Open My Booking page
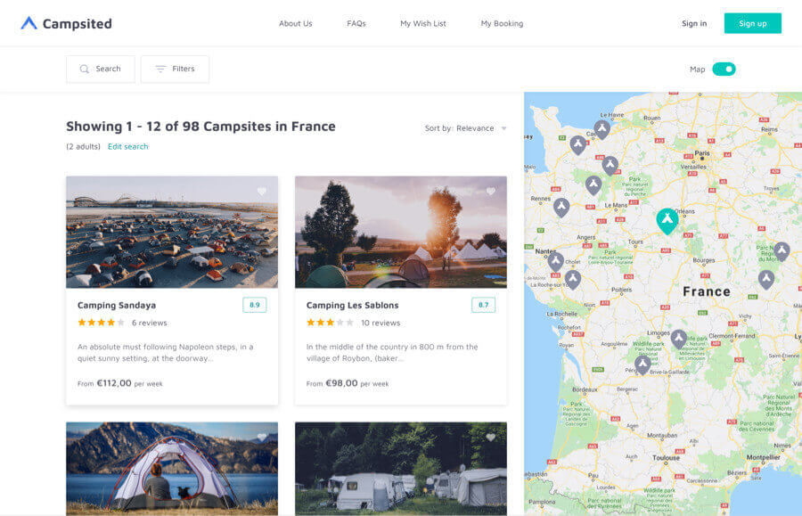The height and width of the screenshot is (516, 802). click(502, 23)
